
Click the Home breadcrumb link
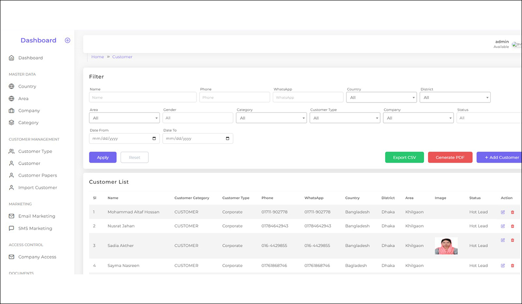click(x=97, y=57)
